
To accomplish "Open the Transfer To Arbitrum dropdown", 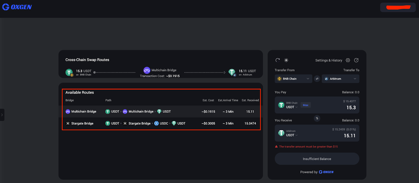I will 340,79.
